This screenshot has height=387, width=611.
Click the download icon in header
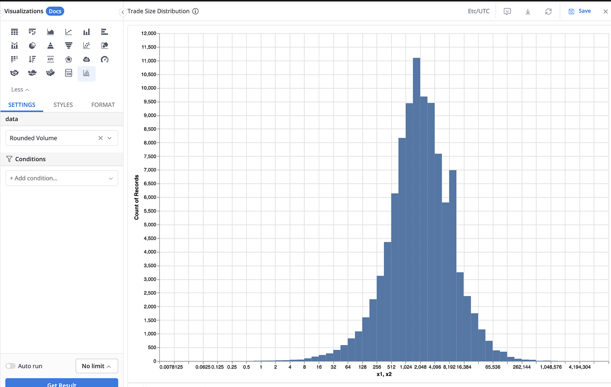[528, 11]
